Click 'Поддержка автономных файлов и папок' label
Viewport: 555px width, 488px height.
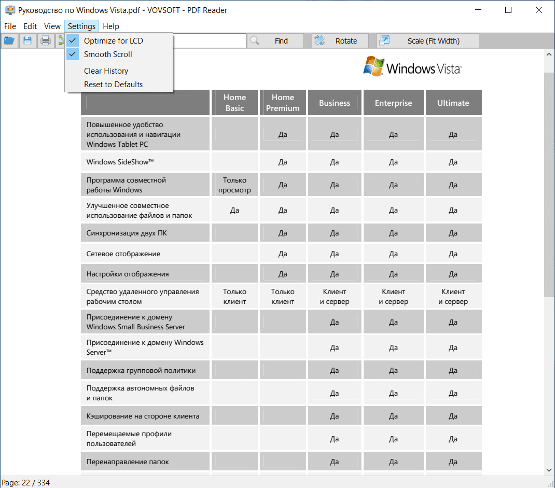pyautogui.click(x=140, y=393)
